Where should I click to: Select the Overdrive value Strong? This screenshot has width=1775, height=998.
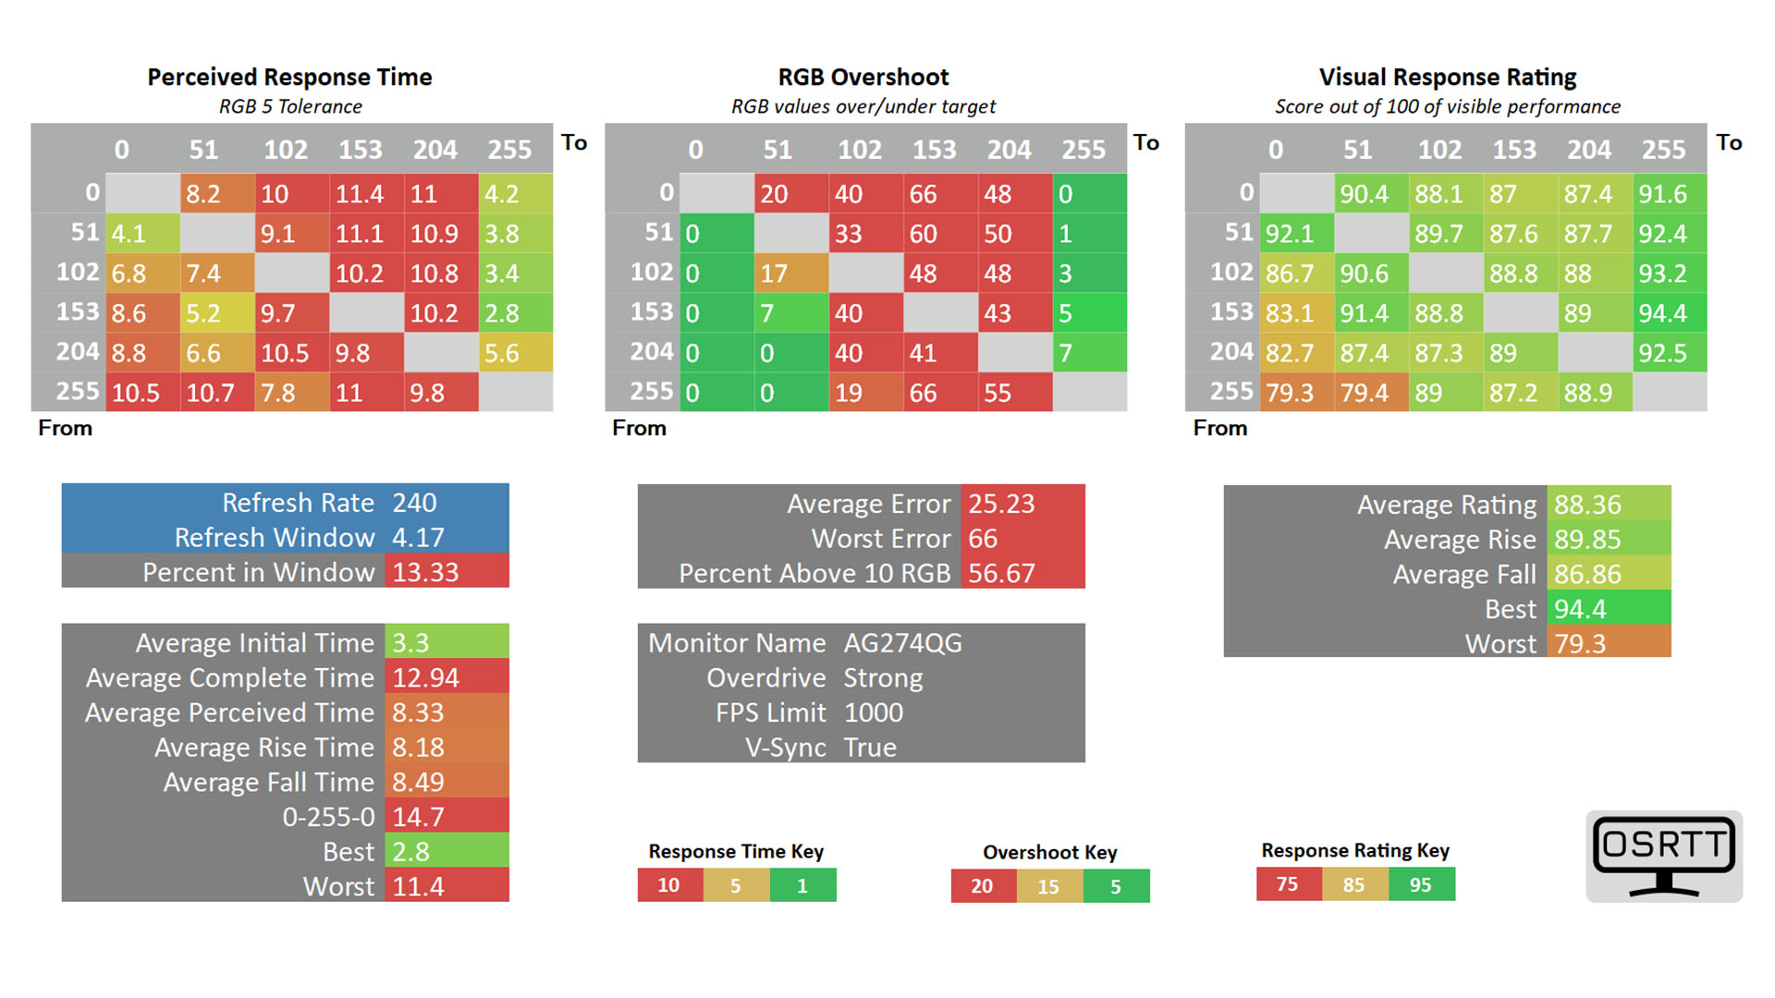point(883,678)
